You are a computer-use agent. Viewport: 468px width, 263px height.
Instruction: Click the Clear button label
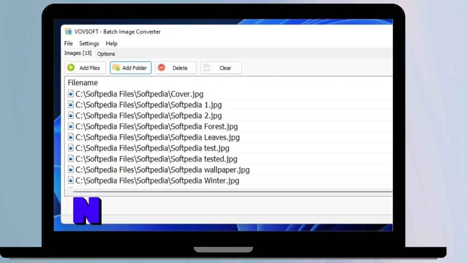pos(225,68)
